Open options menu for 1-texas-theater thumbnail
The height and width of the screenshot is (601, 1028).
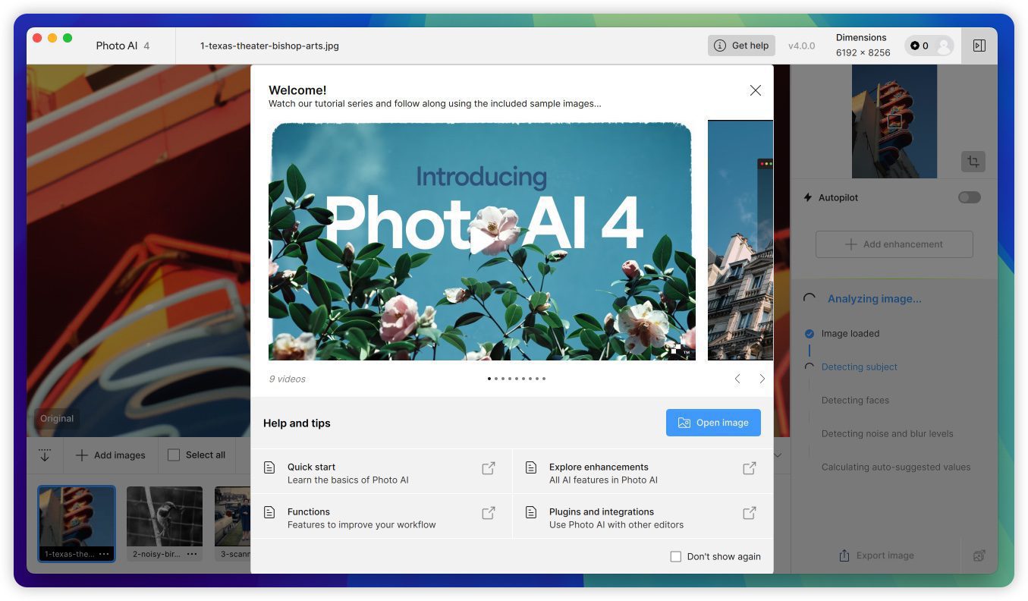(x=104, y=554)
